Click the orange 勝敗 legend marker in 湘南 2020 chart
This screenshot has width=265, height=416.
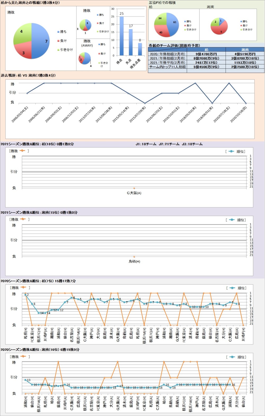23,356
